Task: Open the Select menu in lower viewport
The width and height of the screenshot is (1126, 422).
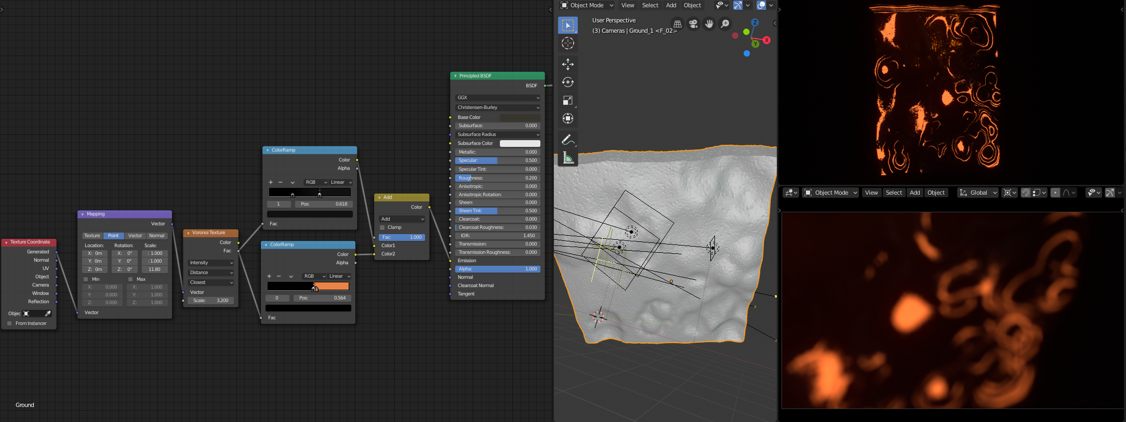Action: tap(894, 193)
